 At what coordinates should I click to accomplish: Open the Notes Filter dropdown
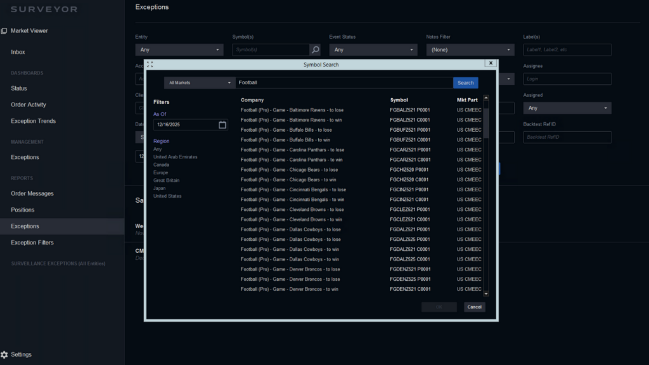[470, 49]
